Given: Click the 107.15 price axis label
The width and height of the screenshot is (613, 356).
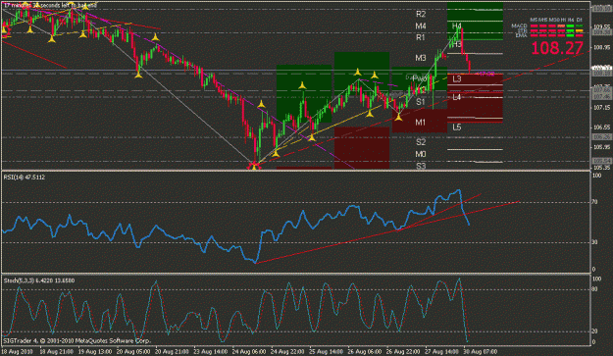Looking at the screenshot, I should click(x=601, y=108).
